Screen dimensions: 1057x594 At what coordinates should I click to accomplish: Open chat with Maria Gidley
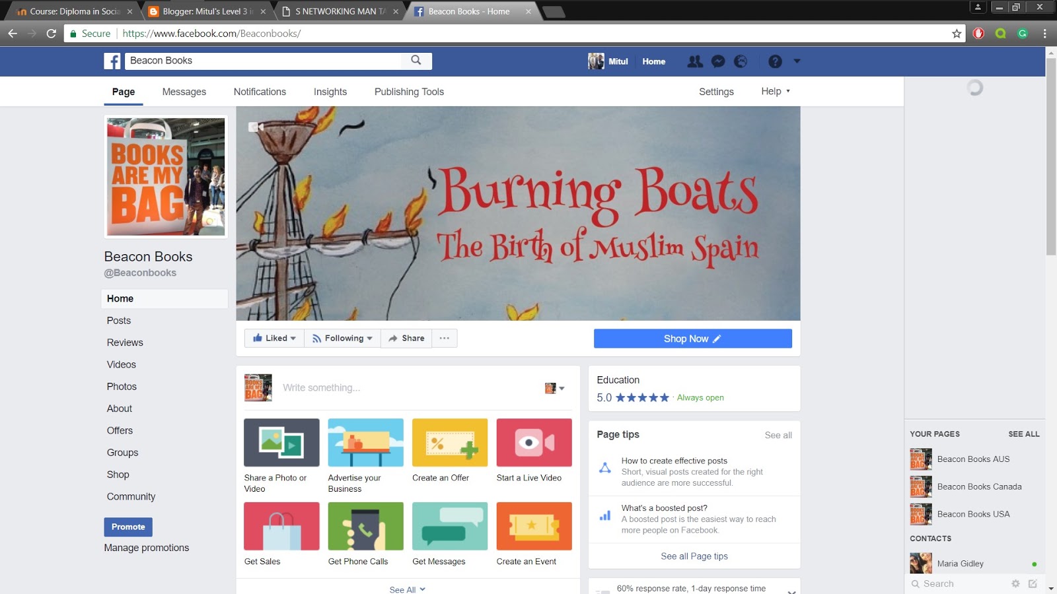point(974,564)
